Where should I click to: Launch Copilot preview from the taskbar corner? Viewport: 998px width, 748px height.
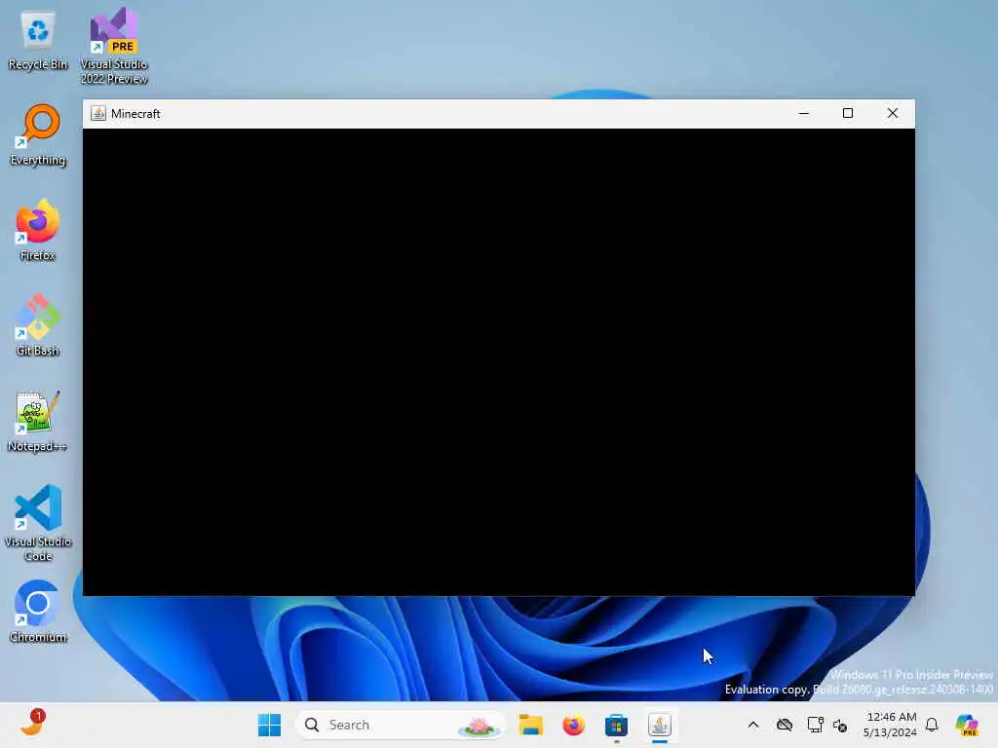coord(967,725)
